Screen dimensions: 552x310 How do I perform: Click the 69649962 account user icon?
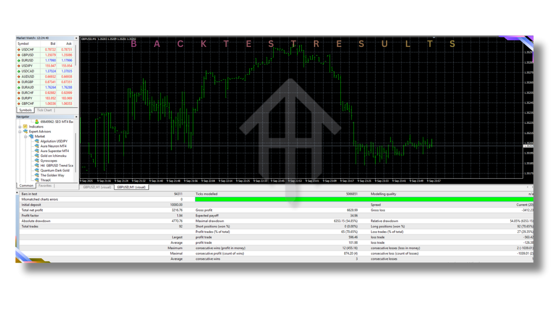click(x=37, y=121)
